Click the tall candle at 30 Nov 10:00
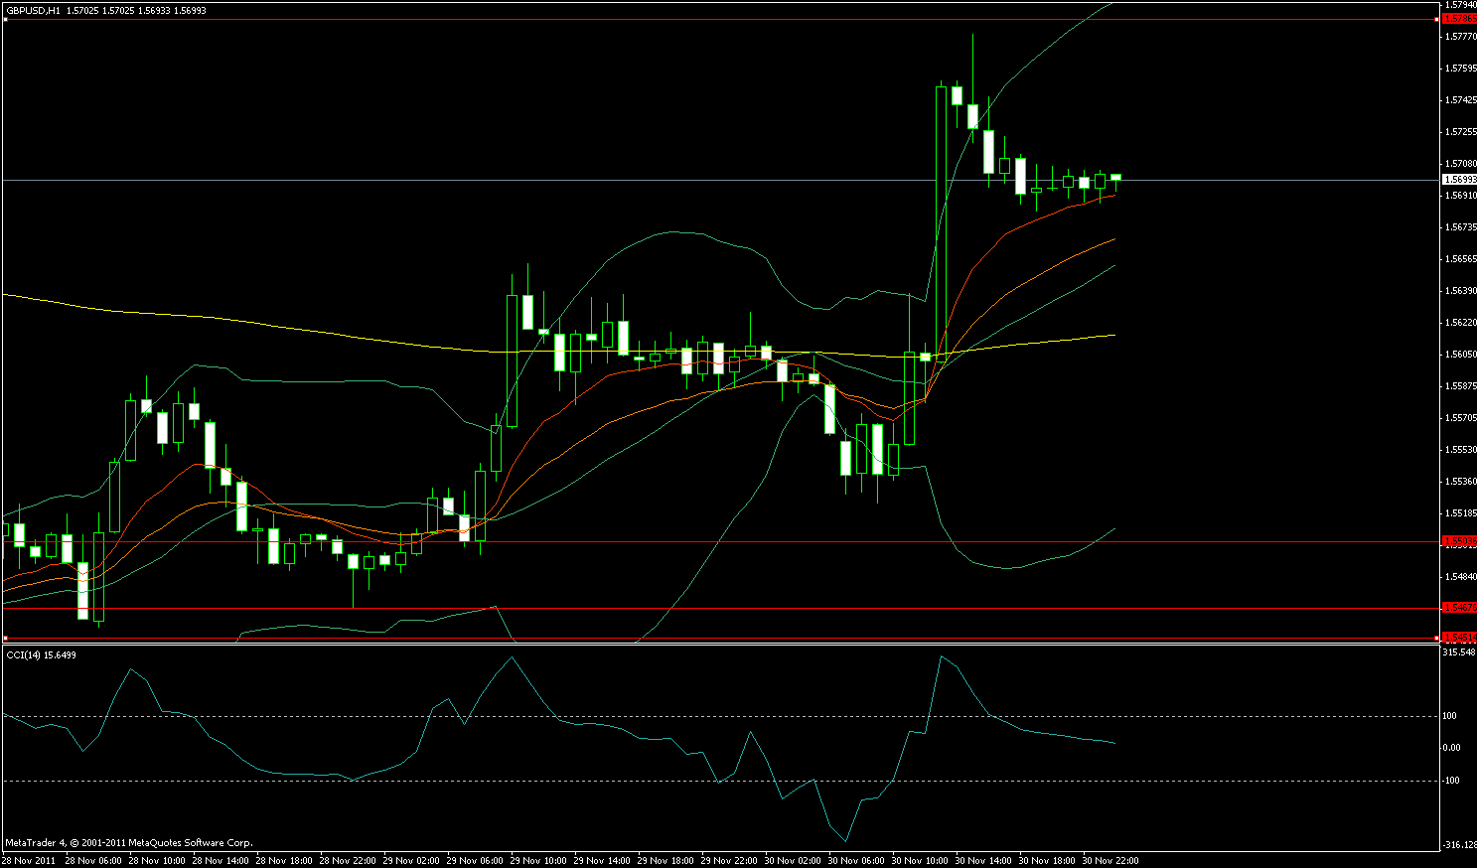 [x=941, y=218]
